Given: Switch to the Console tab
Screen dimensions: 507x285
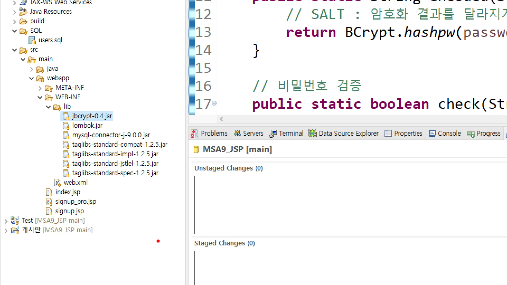Looking at the screenshot, I should pos(449,134).
